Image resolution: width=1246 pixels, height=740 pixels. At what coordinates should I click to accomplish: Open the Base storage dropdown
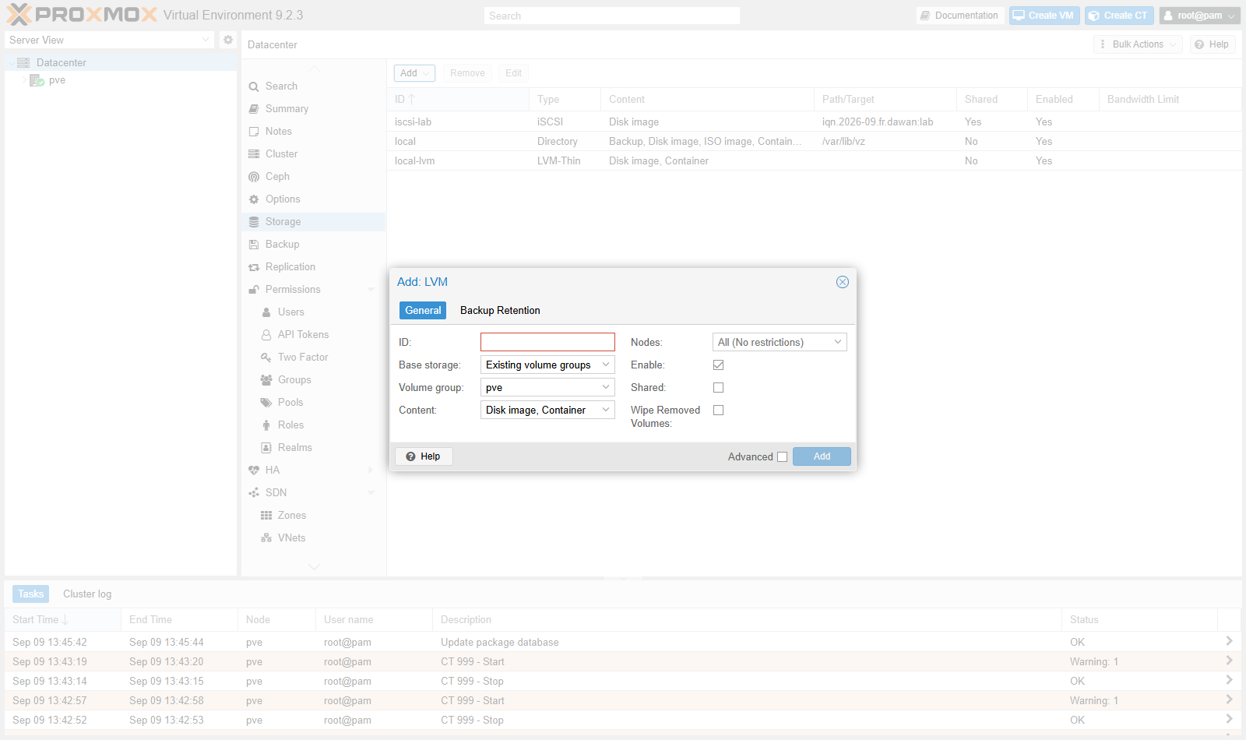point(606,365)
